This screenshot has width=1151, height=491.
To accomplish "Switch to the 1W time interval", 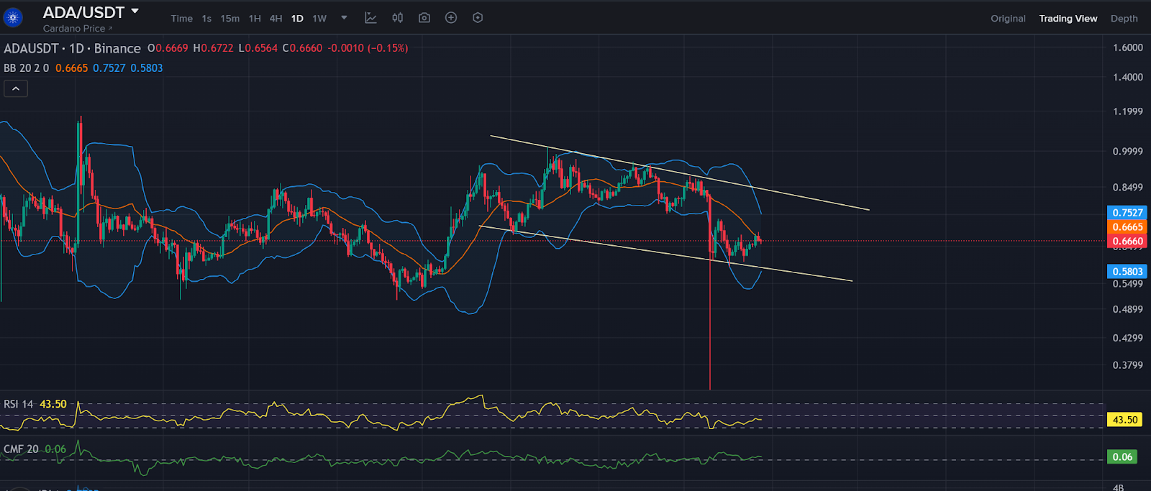I will coord(319,19).
